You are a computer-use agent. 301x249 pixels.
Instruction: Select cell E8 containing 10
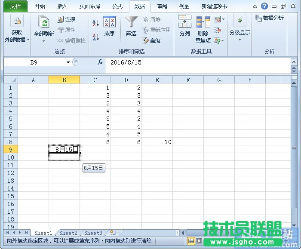point(157,142)
